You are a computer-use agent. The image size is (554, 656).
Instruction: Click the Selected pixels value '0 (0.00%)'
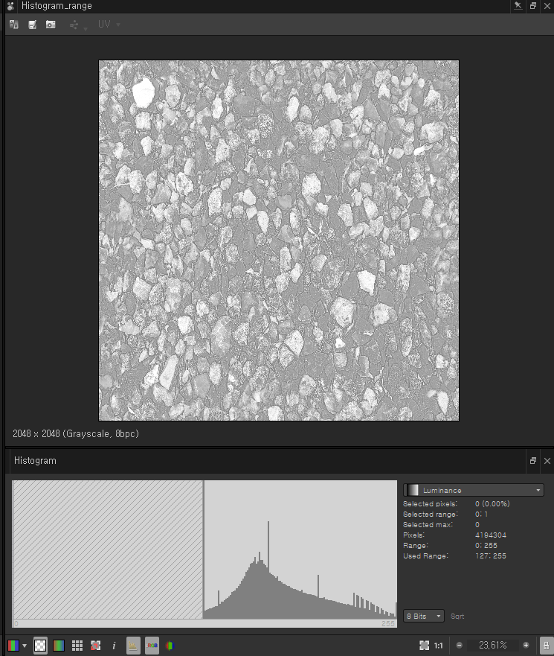tap(492, 503)
